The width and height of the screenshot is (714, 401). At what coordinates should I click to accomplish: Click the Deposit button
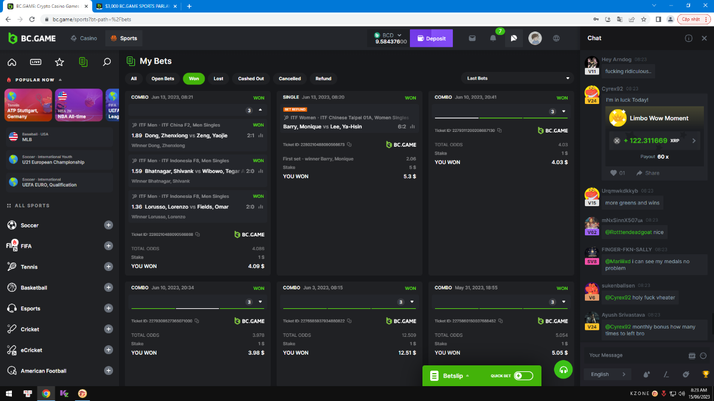pos(431,39)
